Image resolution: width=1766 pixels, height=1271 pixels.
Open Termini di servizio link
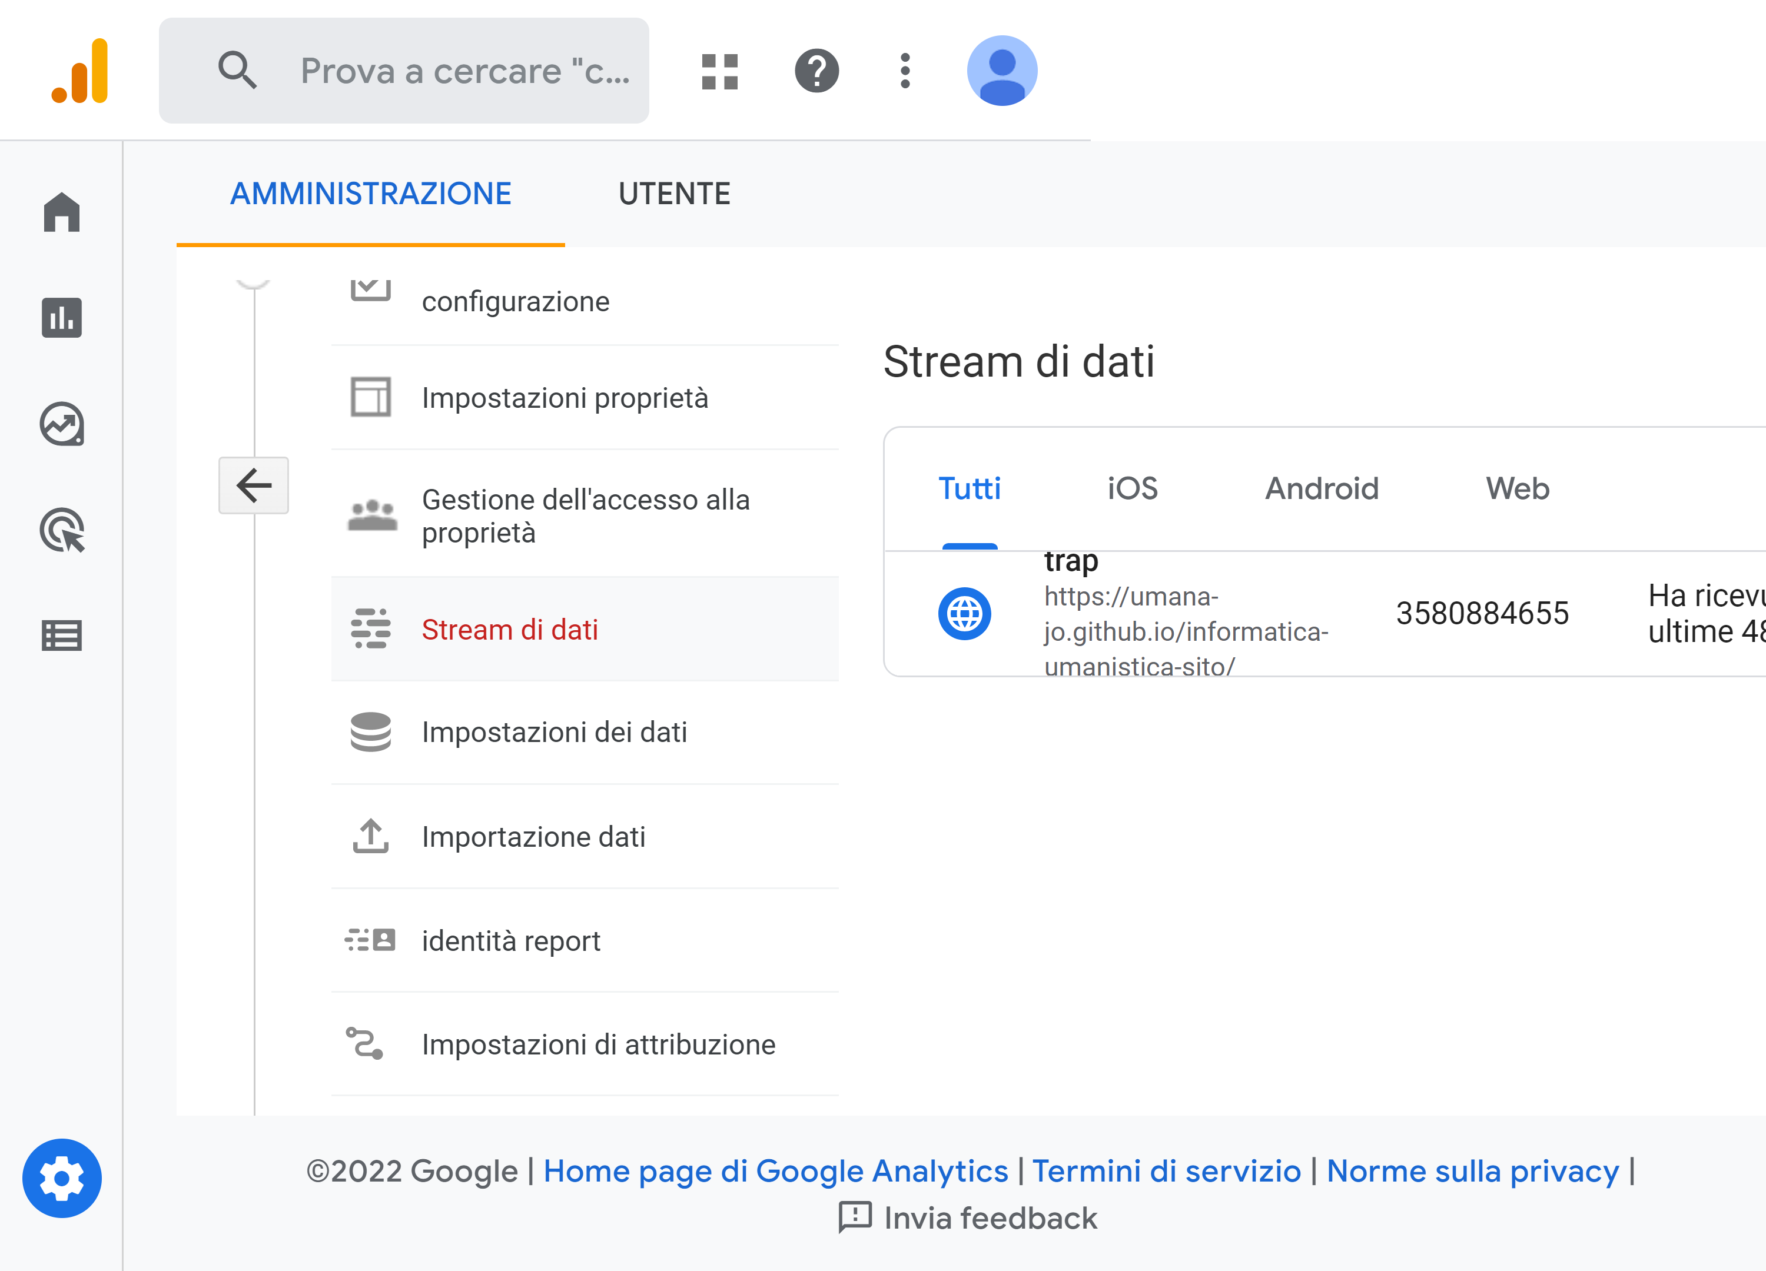pos(1166,1170)
